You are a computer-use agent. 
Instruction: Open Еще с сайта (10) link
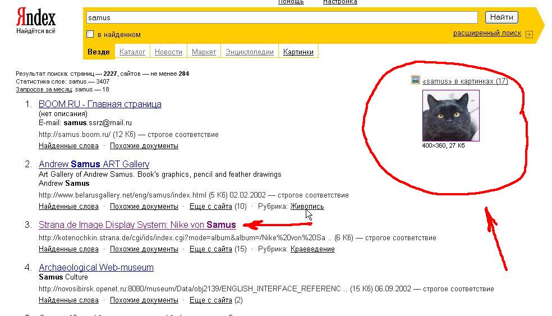click(218, 207)
